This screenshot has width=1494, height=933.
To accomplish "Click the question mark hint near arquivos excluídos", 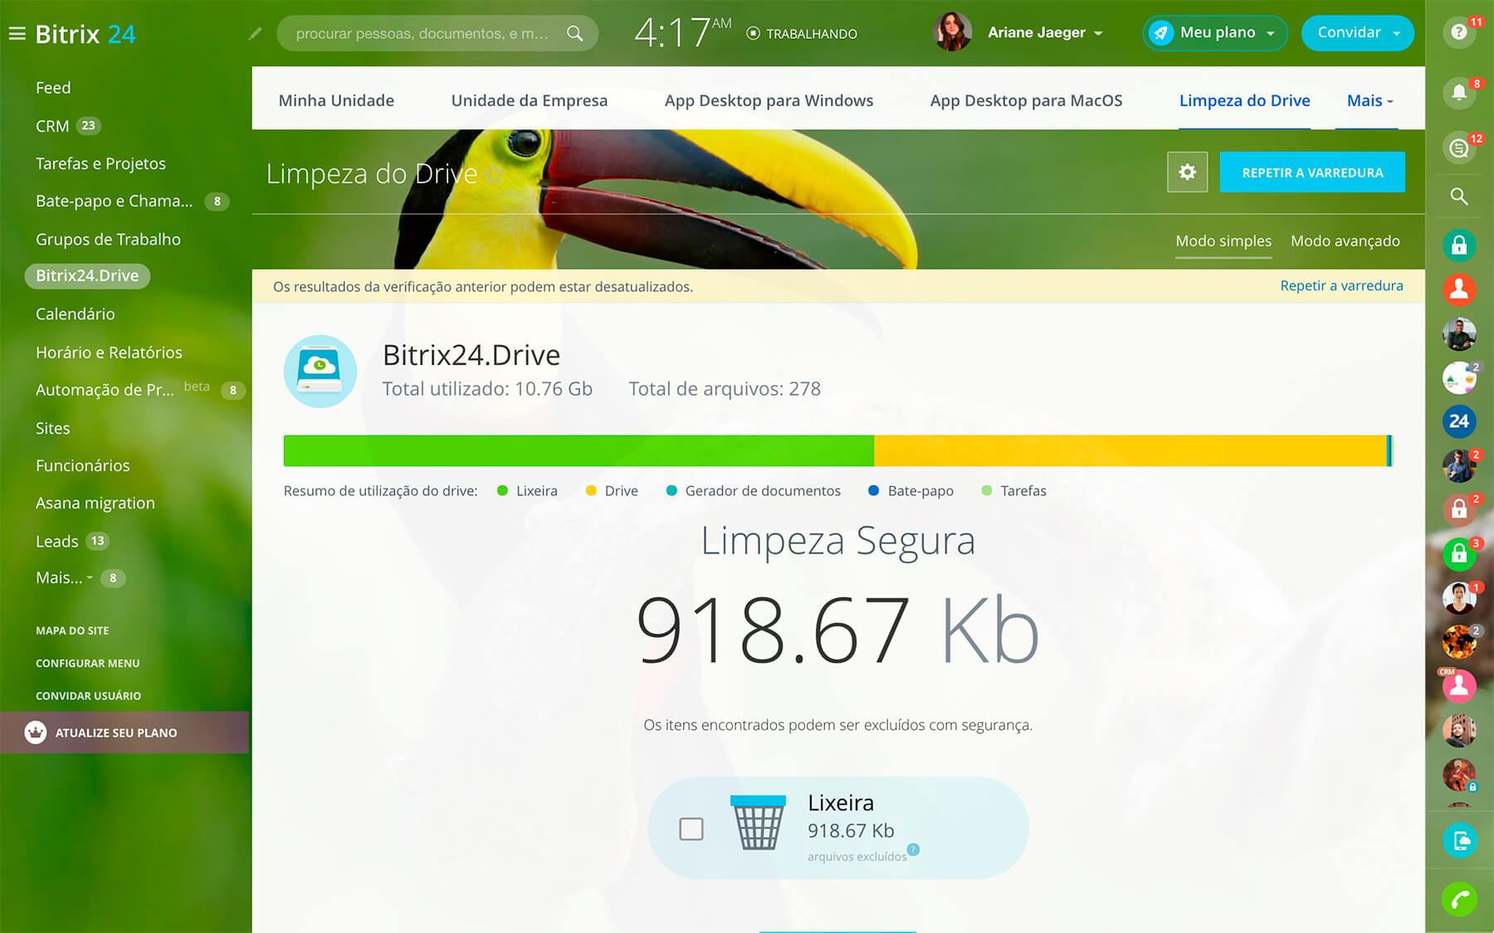I will (913, 849).
